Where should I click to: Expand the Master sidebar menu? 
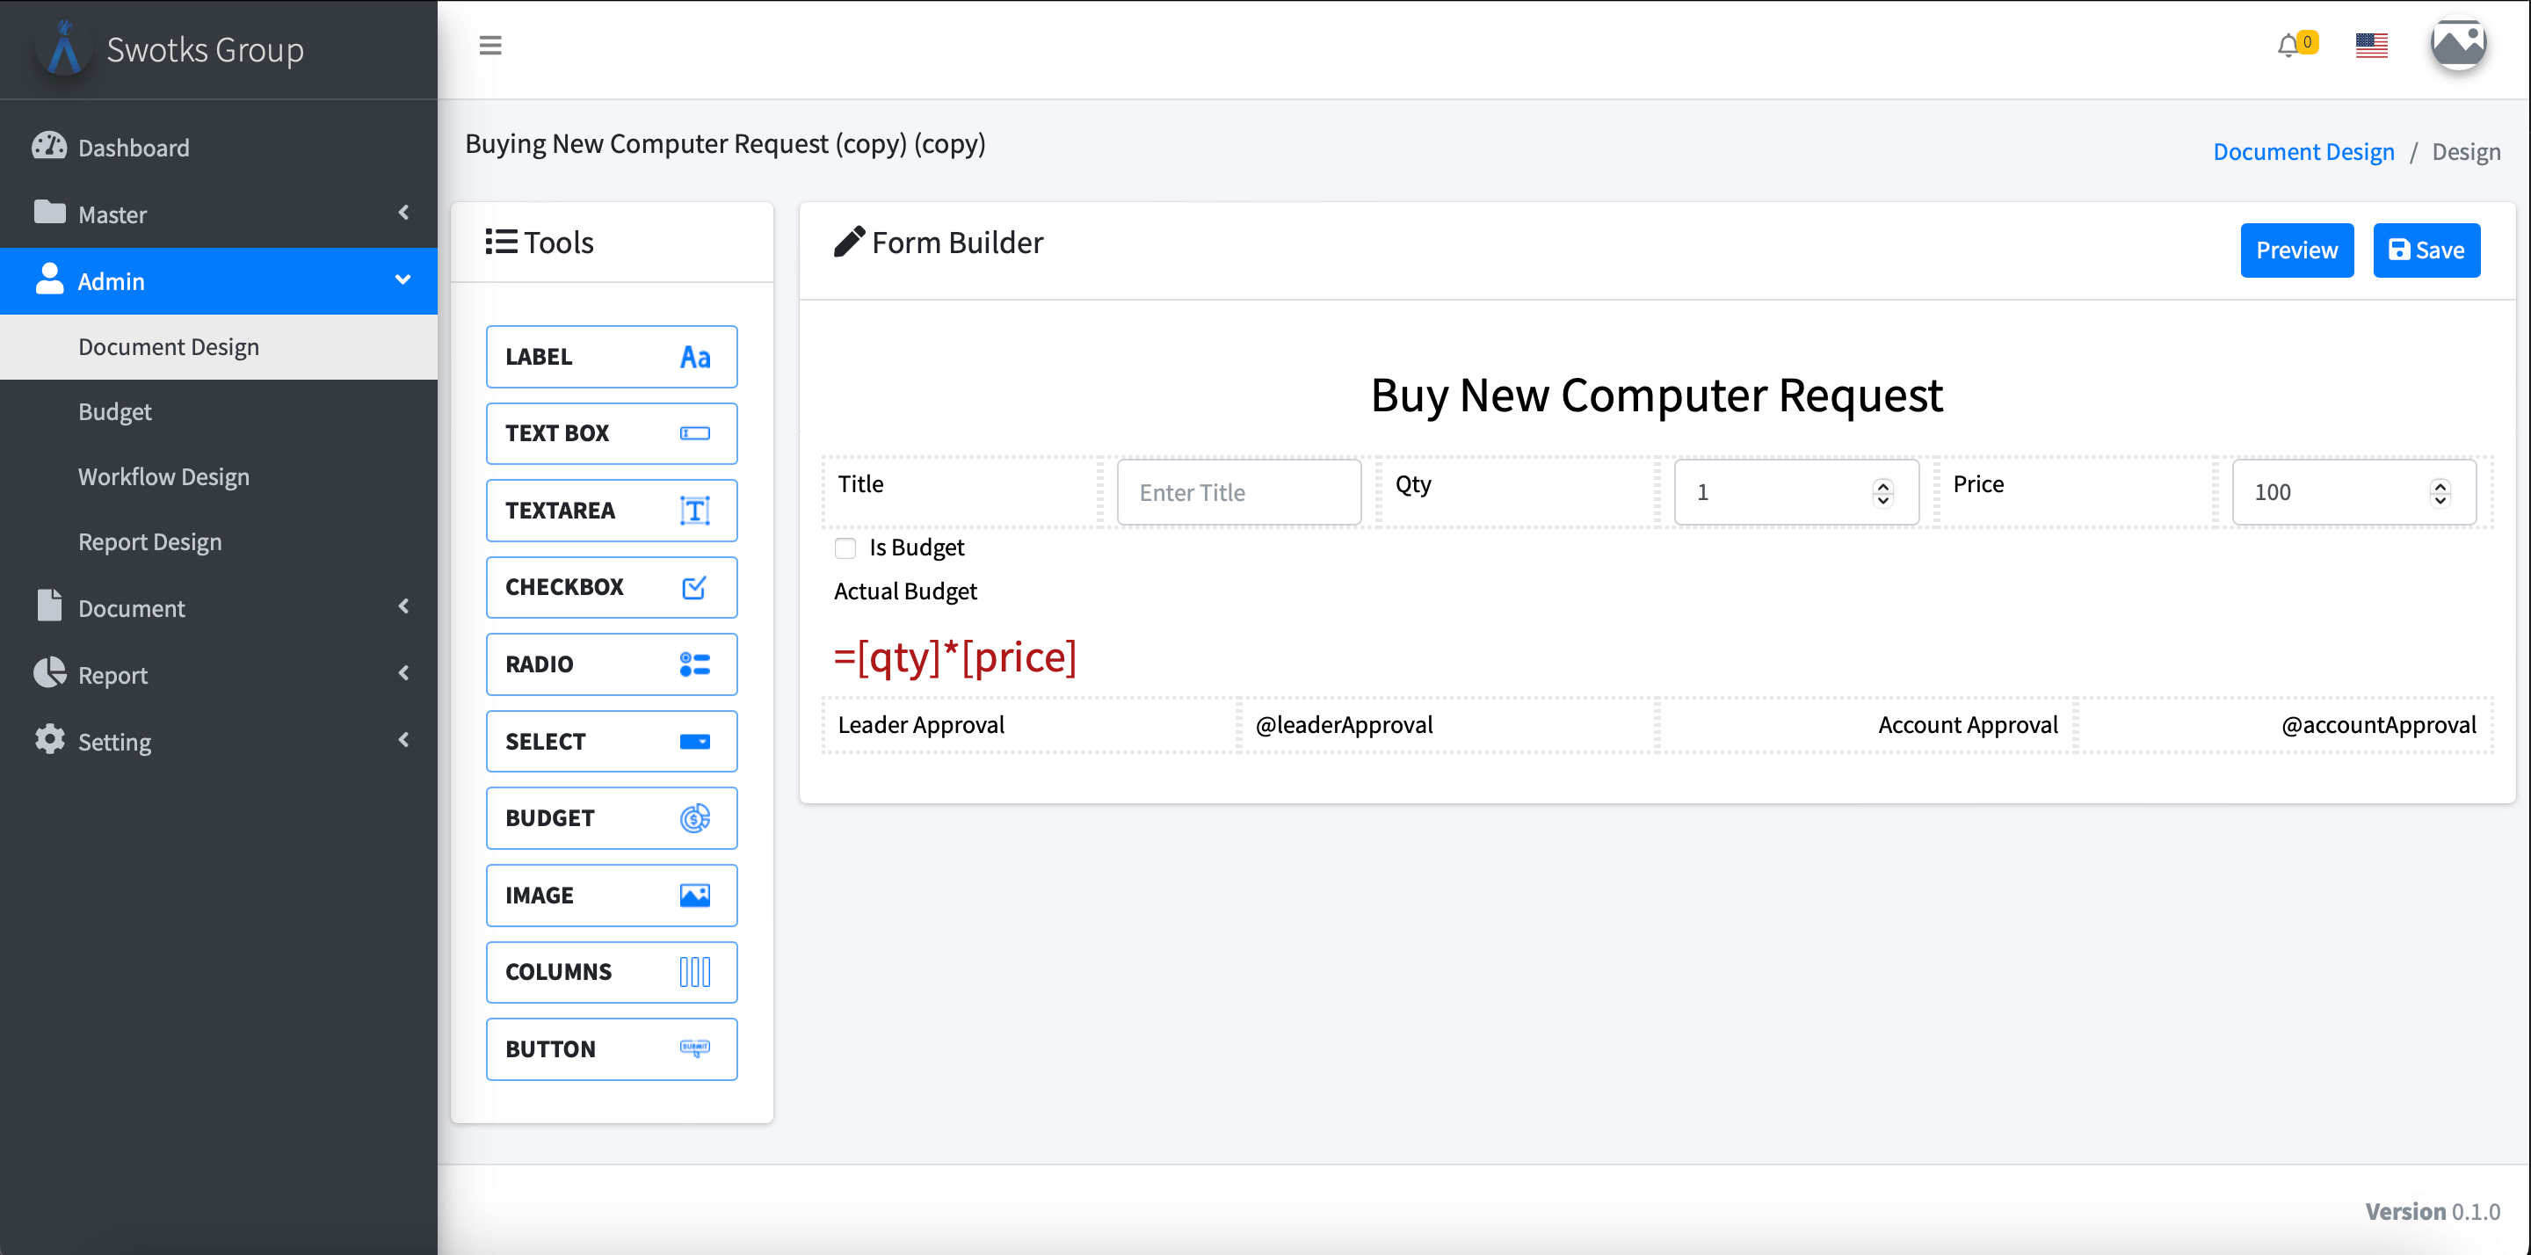point(218,214)
